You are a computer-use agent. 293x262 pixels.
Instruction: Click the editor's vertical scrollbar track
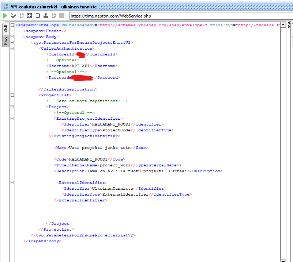(x=283, y=143)
